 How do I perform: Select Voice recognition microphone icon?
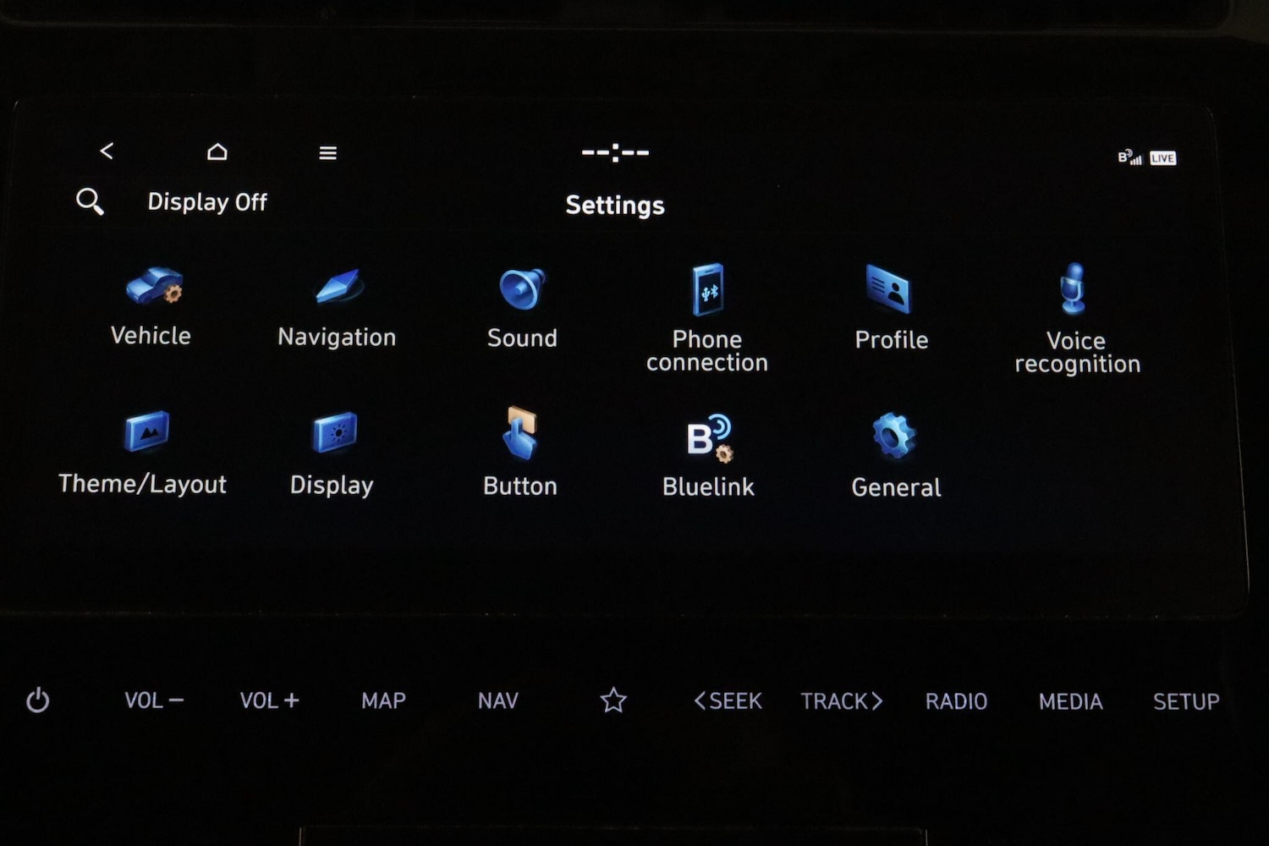[1073, 289]
